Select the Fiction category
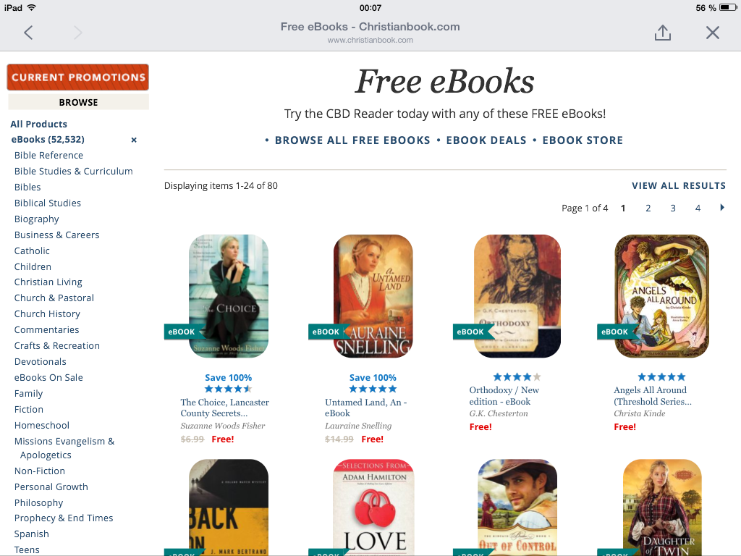 29,409
